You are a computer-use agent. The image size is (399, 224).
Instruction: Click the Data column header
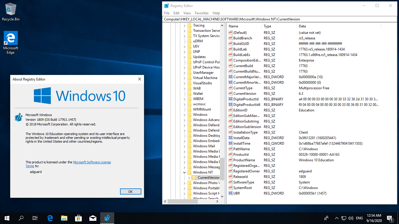pyautogui.click(x=339, y=26)
